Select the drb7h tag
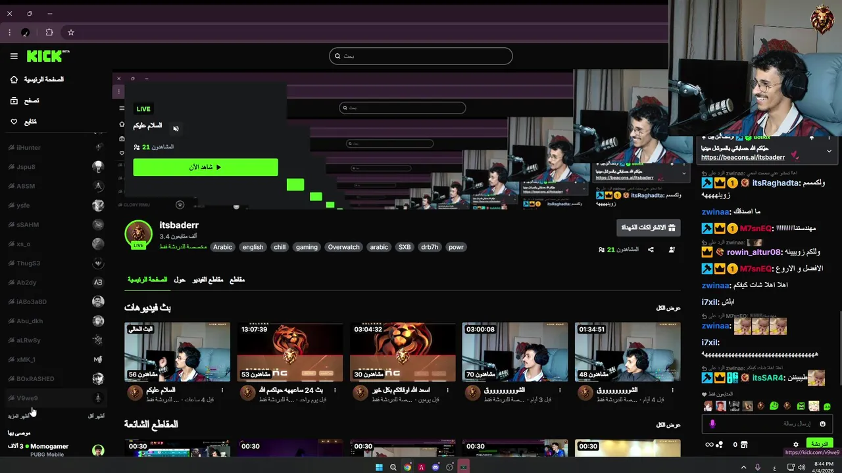The height and width of the screenshot is (473, 842). click(430, 247)
